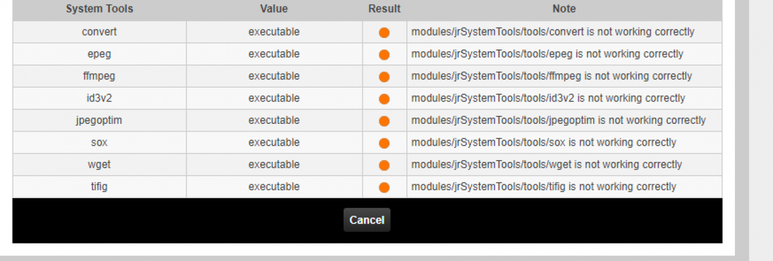The width and height of the screenshot is (773, 261).
Task: Click the orange status dot for convert
Action: (384, 33)
